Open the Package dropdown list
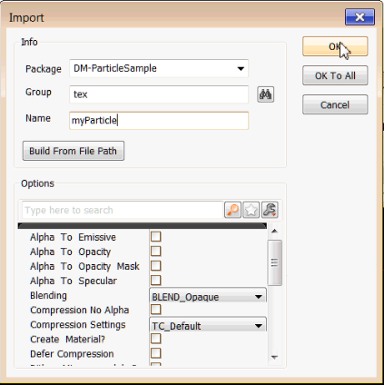384x385 pixels. pyautogui.click(x=159, y=68)
